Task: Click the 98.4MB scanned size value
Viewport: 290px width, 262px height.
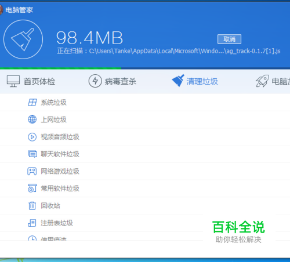Action: [89, 38]
